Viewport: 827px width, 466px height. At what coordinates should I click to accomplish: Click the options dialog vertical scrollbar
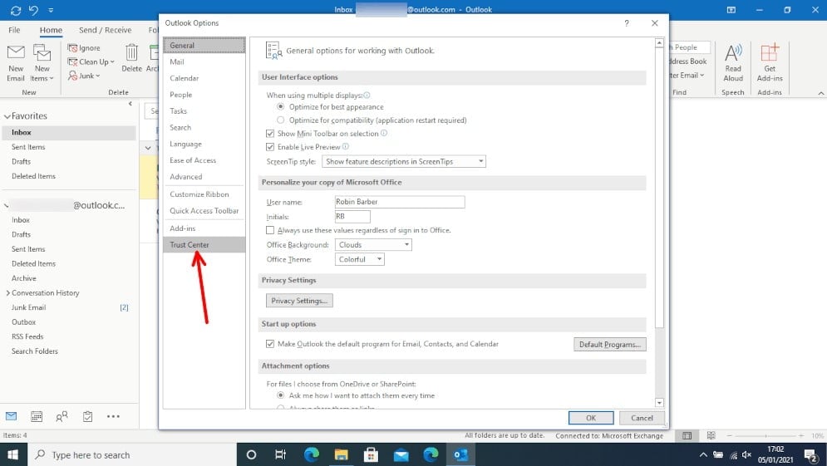pos(659,208)
